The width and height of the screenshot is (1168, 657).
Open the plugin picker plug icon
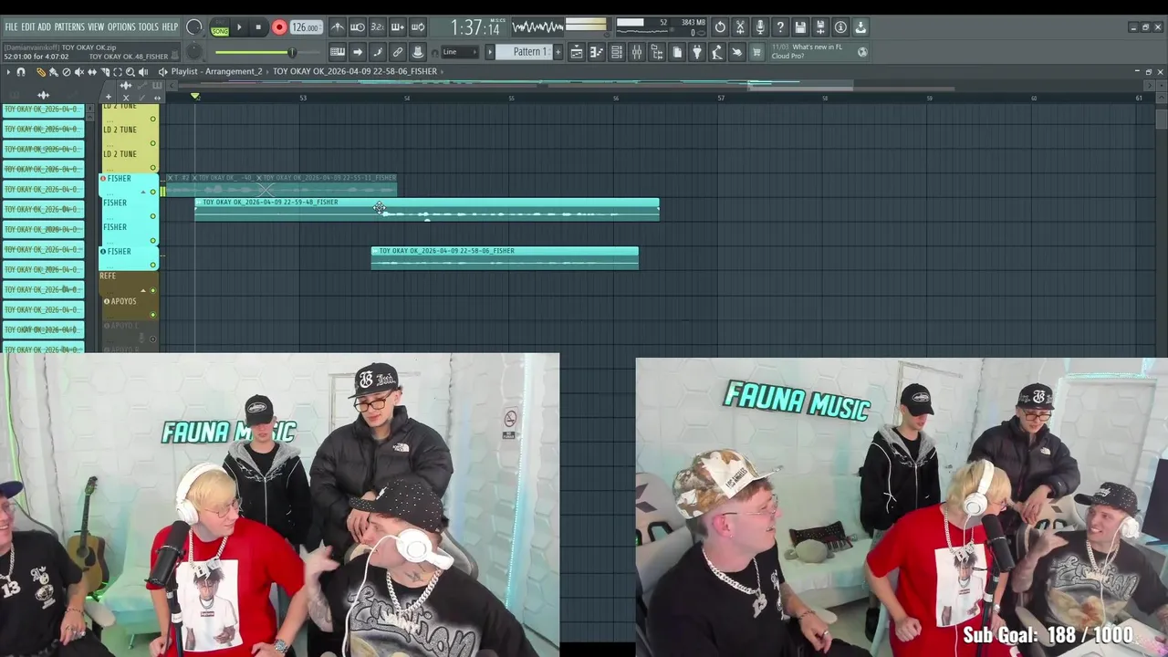(x=697, y=52)
